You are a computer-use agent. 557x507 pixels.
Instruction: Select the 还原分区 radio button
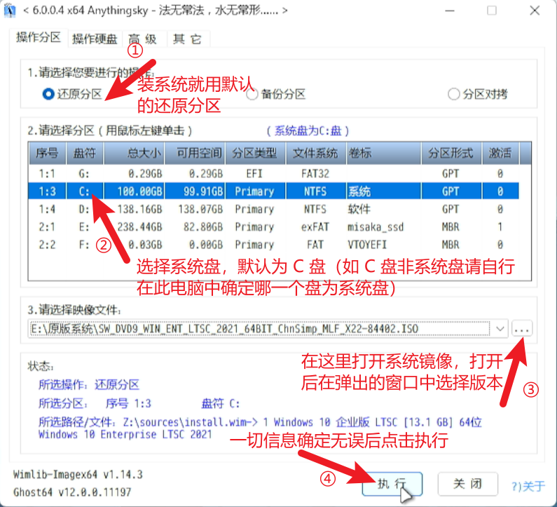[48, 94]
